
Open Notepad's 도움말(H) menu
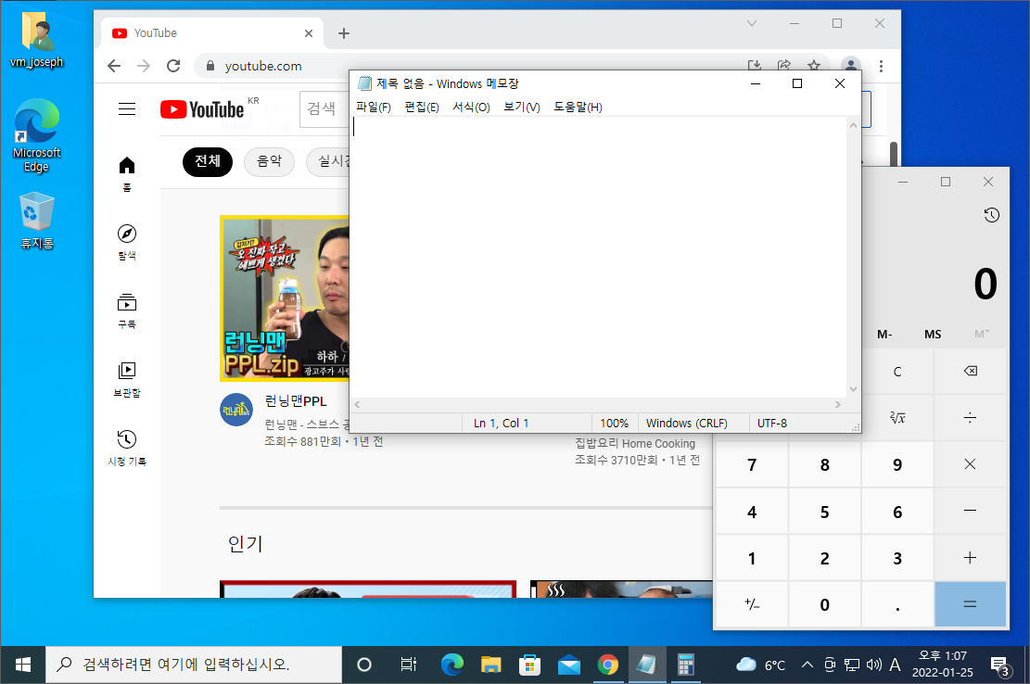point(578,107)
